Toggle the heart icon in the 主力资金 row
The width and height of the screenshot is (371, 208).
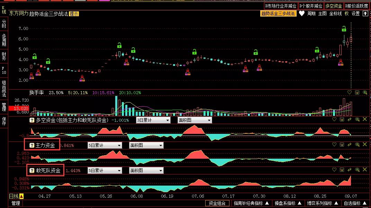pos(334,145)
